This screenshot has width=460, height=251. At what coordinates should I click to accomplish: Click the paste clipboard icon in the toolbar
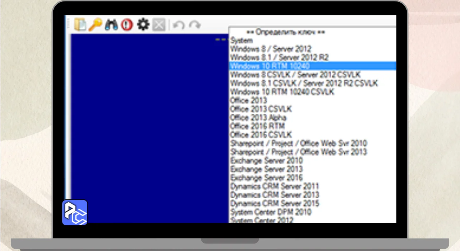pos(80,25)
